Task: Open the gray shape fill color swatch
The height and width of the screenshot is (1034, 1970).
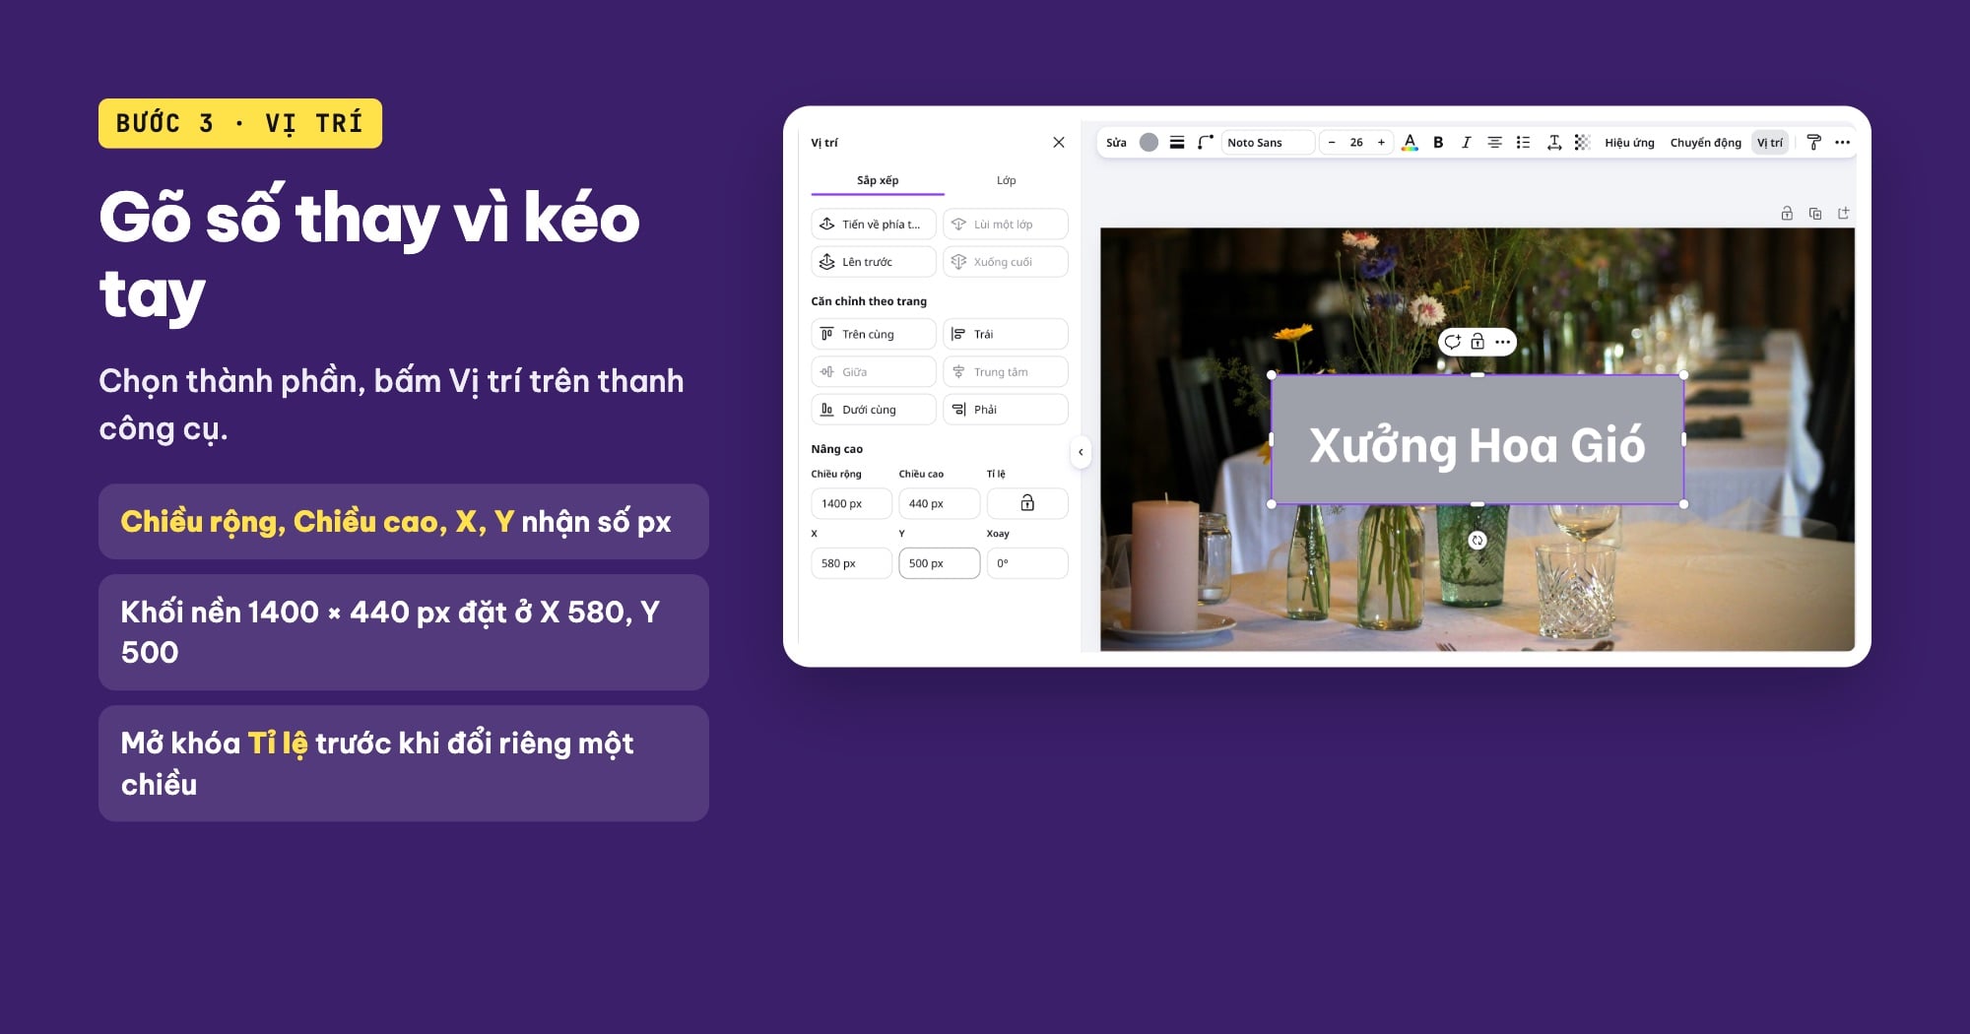Action: [1149, 143]
